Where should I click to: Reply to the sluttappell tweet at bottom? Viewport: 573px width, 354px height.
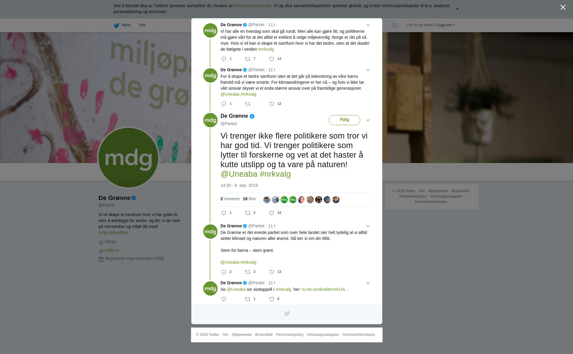224,299
